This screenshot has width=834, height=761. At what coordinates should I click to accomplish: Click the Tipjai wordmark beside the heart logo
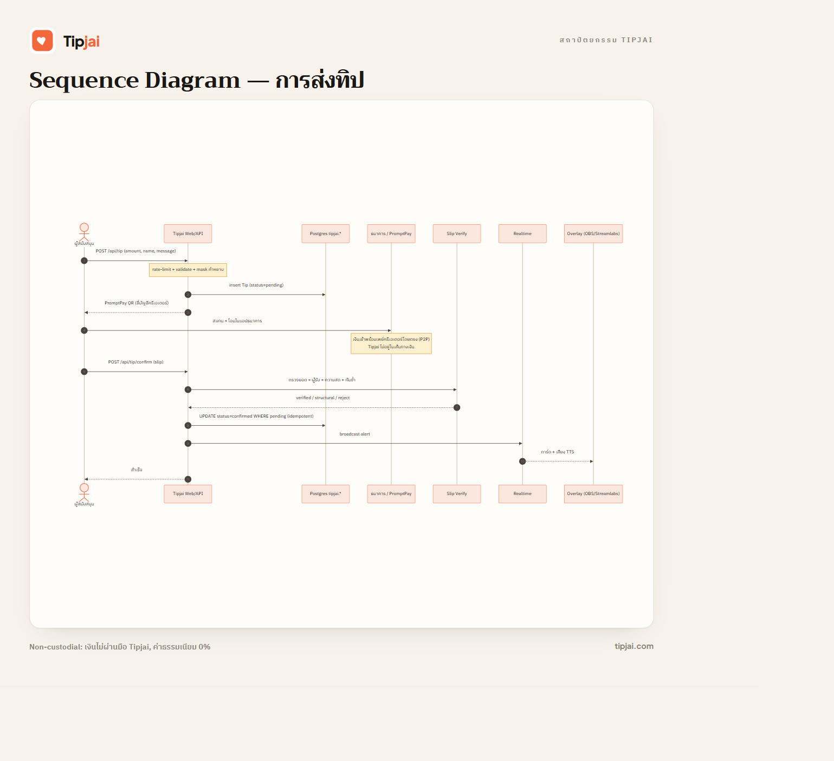pyautogui.click(x=81, y=42)
